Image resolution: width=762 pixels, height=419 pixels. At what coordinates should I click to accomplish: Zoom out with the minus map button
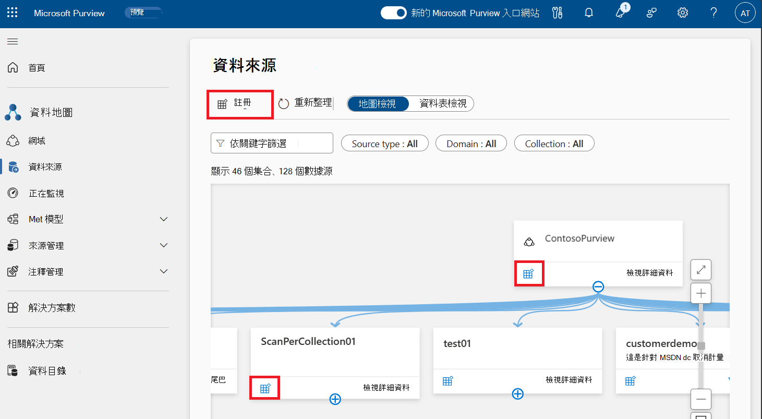click(x=701, y=399)
